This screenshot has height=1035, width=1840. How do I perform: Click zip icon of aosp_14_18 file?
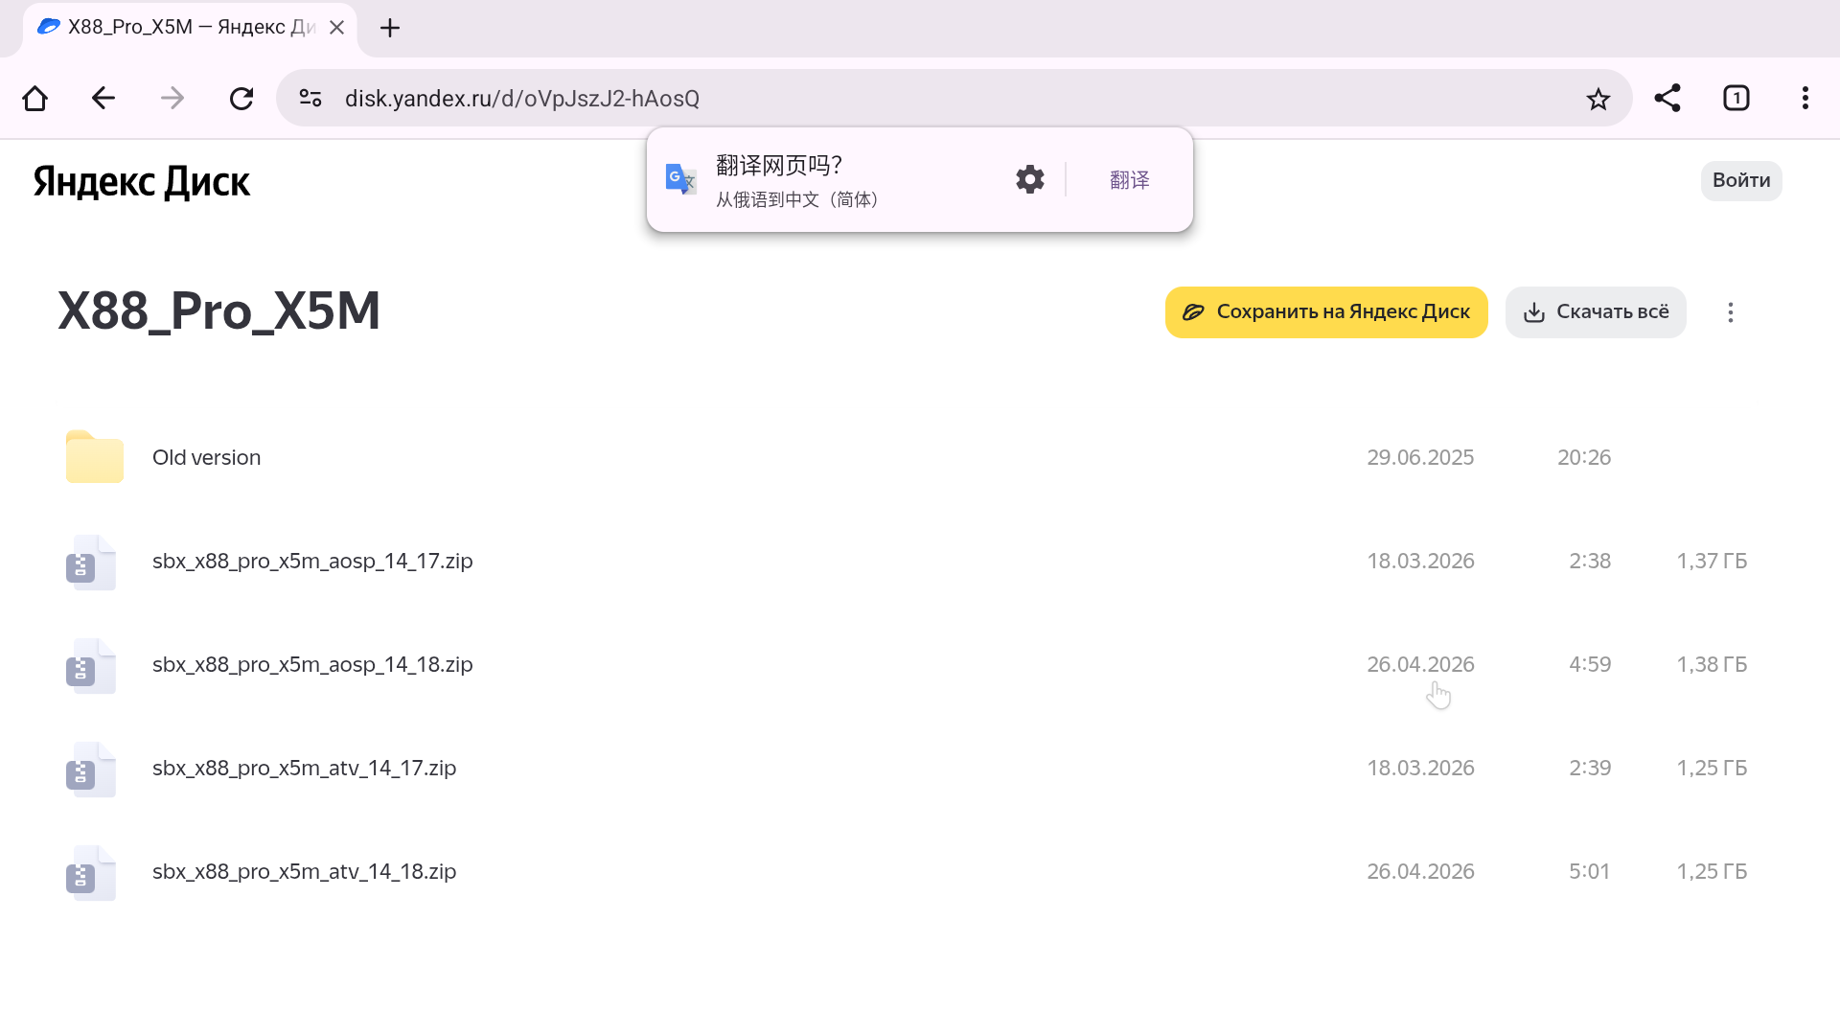pyautogui.click(x=91, y=665)
